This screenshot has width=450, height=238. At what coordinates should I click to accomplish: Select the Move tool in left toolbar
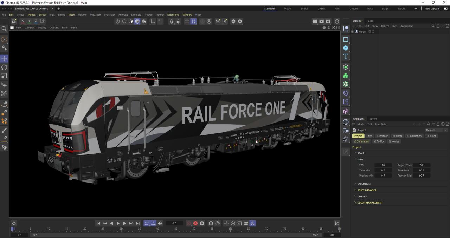(4, 59)
